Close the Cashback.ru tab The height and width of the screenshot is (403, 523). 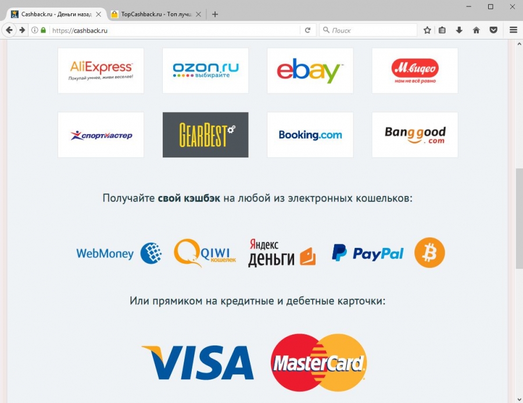pos(98,15)
